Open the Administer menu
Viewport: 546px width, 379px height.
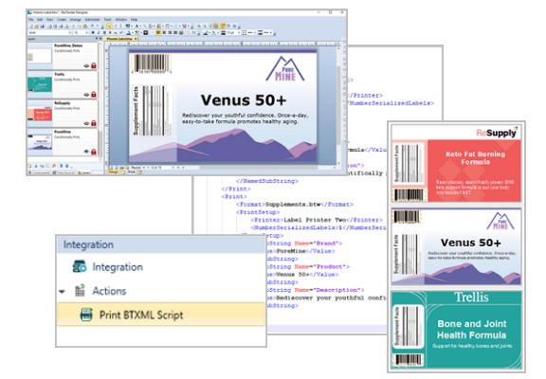[92, 20]
